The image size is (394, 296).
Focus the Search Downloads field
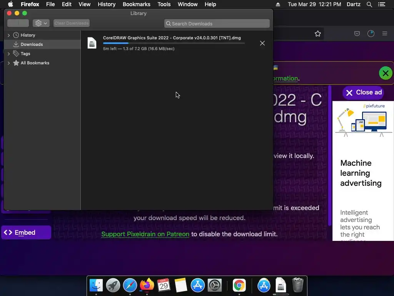click(x=217, y=24)
